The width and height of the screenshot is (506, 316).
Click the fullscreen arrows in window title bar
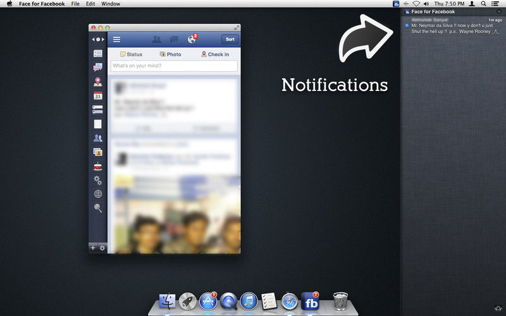[x=237, y=28]
